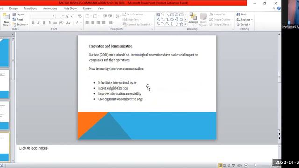
Task: Open Text Direction dropdown
Action: pos(134,14)
